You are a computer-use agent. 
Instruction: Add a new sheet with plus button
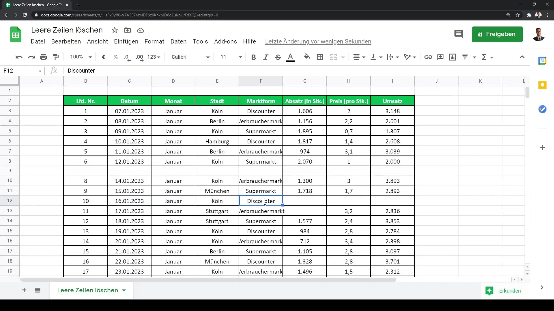tap(24, 290)
